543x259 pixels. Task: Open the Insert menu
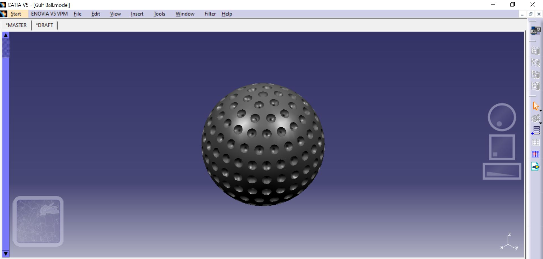tap(137, 14)
